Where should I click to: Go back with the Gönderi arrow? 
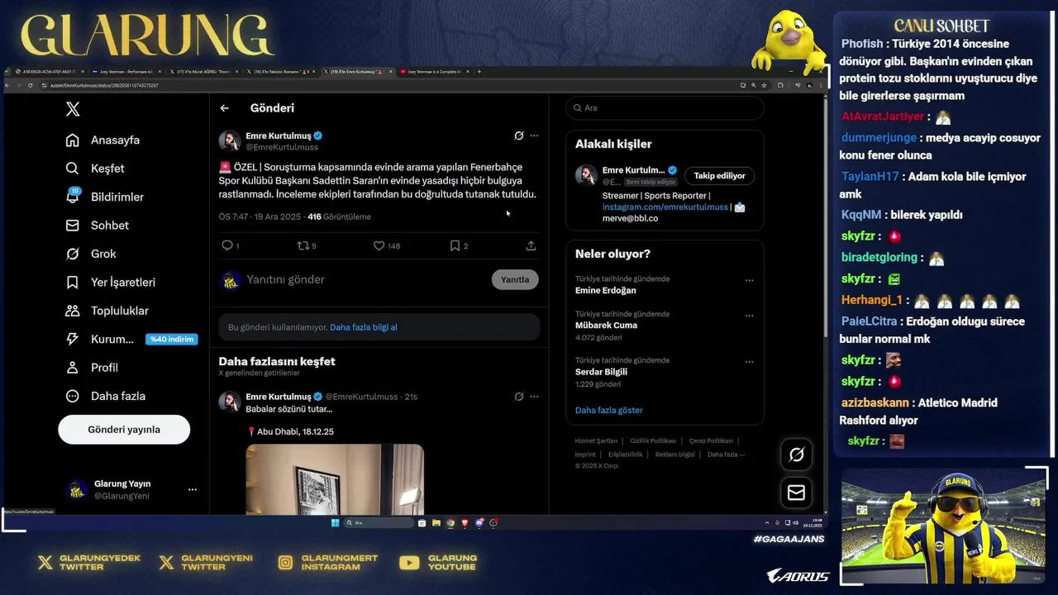click(x=225, y=108)
